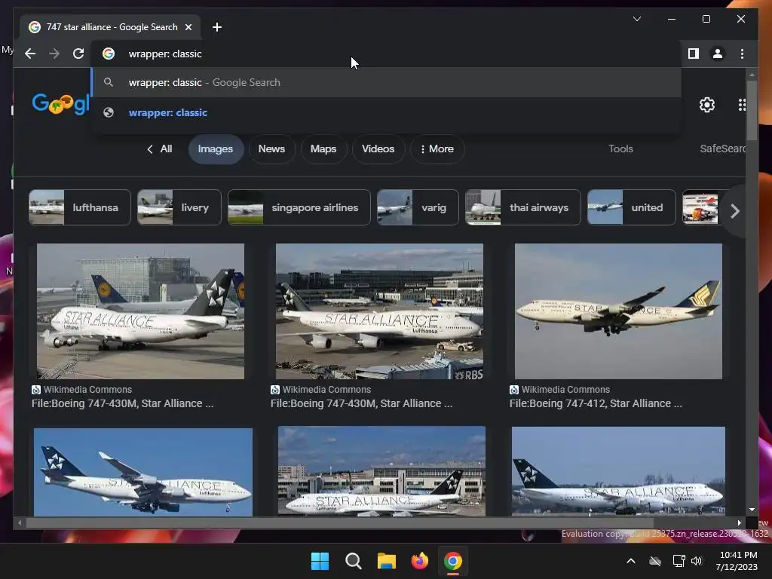The height and width of the screenshot is (579, 772).
Task: Click the OneDrive cloud tray icon
Action: 655,561
